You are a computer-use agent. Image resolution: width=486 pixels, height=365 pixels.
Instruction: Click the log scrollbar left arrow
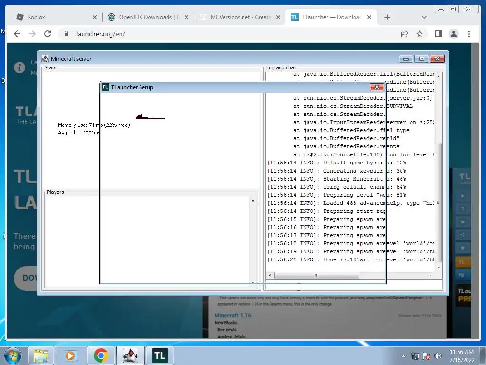point(270,275)
